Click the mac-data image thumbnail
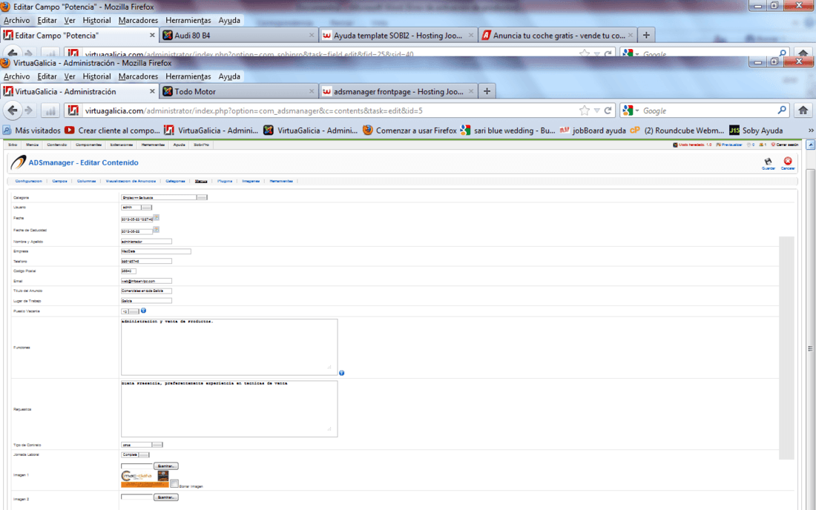This screenshot has width=816, height=510. coord(145,479)
